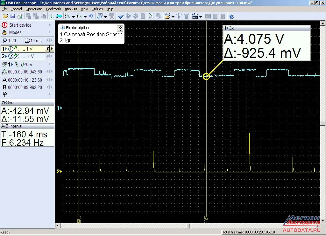This screenshot has width=326, height=236.
Task: Click the red Start device power icon
Action: pos(4,25)
